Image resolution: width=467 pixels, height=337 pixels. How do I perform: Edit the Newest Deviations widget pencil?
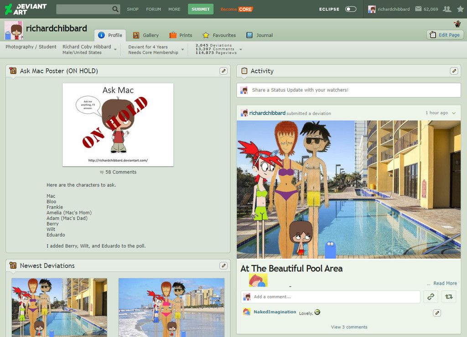223,266
